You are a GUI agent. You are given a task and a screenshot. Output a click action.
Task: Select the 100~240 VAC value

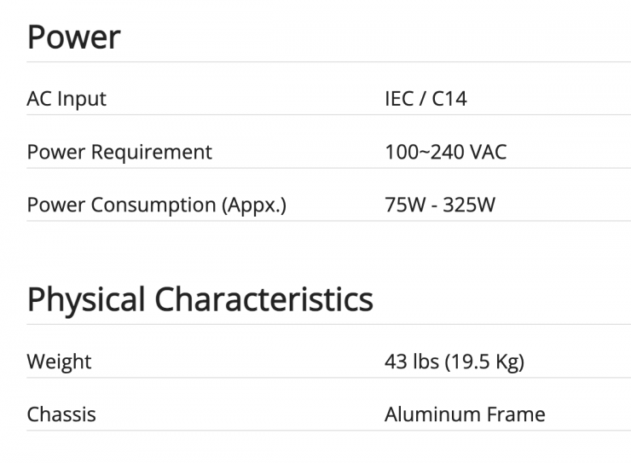coord(445,153)
